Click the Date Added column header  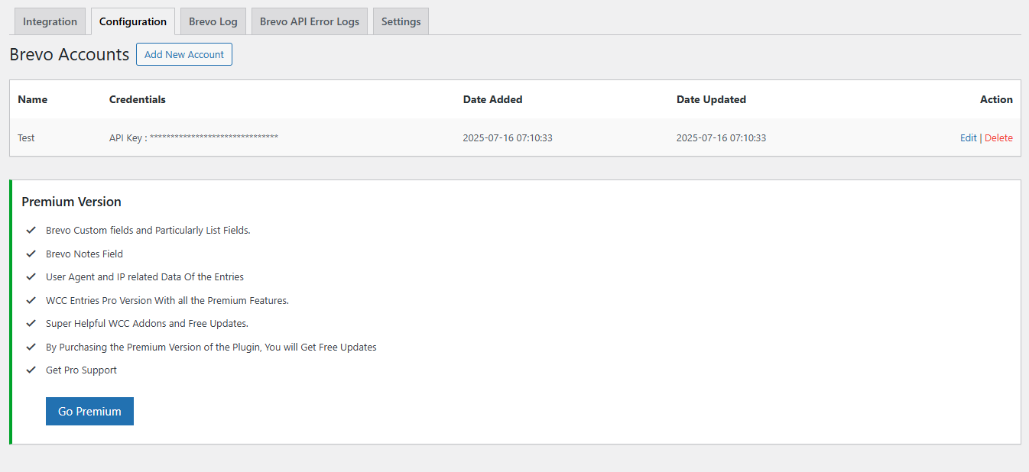493,99
